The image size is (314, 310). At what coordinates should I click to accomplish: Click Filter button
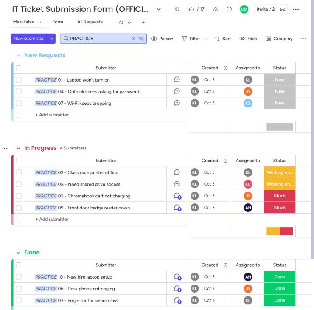[x=191, y=39]
